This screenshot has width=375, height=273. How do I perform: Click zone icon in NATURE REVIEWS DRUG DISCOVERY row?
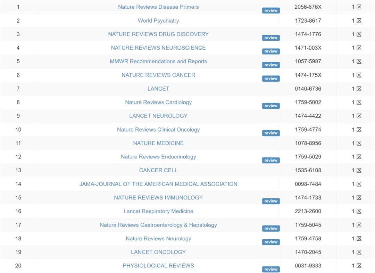click(x=359, y=34)
